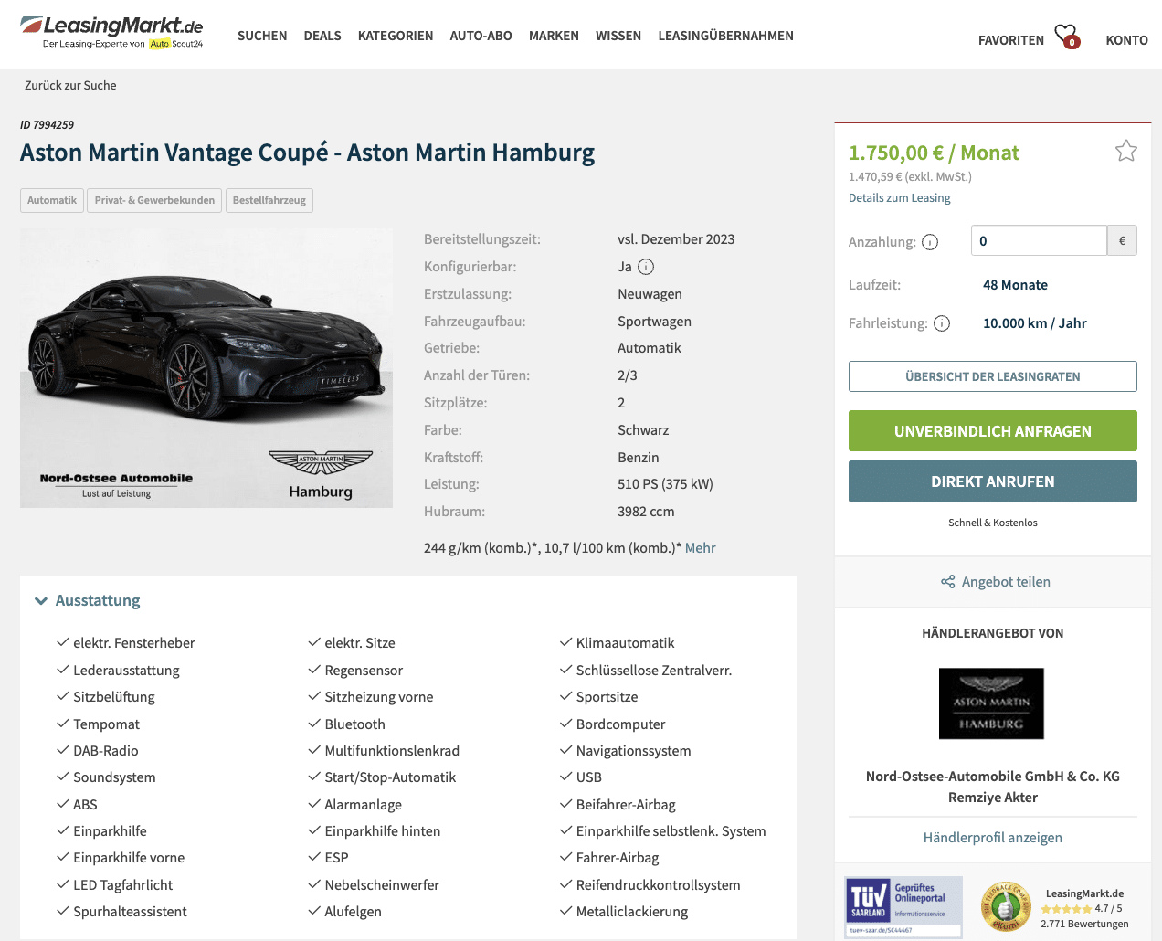The image size is (1162, 941).
Task: Click the Angebot teilen share icon
Action: click(948, 582)
